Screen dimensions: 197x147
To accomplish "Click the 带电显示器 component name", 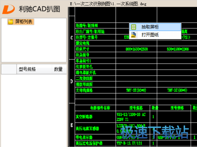I will click(x=84, y=137).
